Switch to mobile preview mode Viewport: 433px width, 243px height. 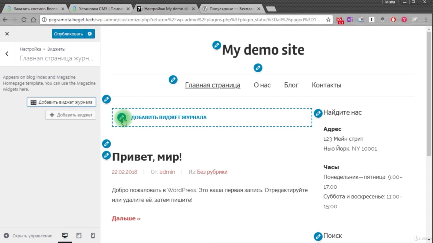click(x=93, y=236)
